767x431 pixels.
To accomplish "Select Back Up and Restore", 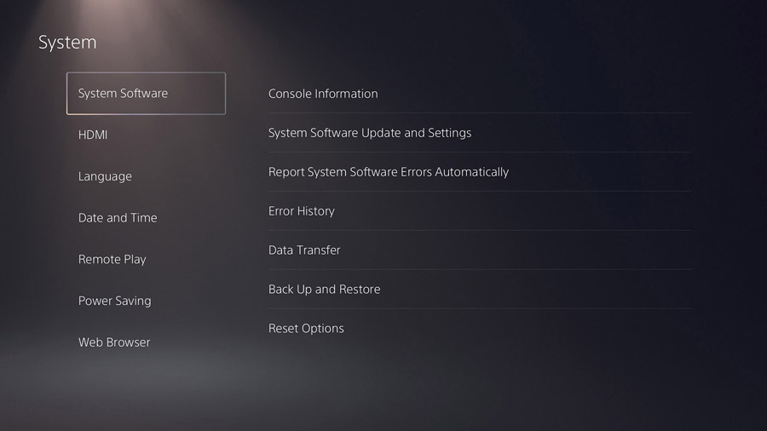I will pyautogui.click(x=324, y=290).
